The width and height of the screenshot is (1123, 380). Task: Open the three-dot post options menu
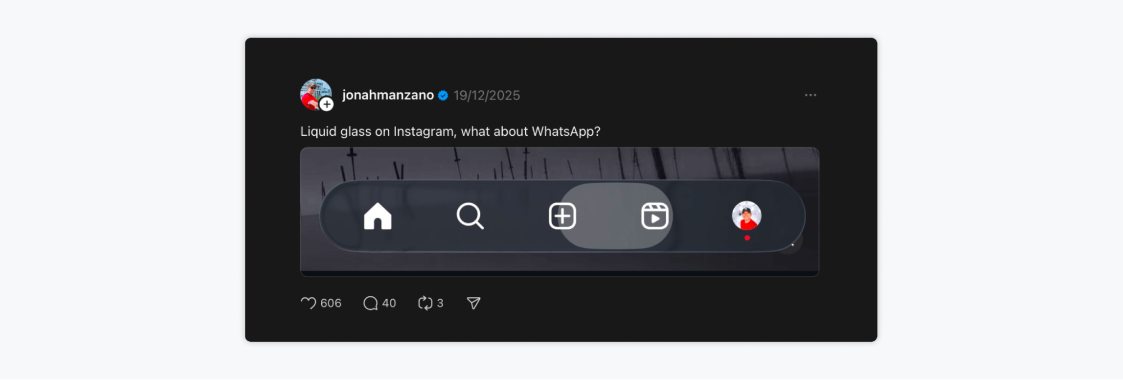coord(811,95)
